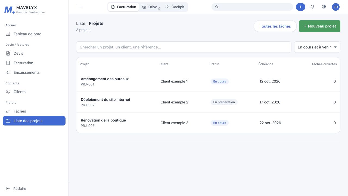Viewport: 348px width, 196px height.
Task: Click the Facturation receipt icon in sidebar
Action: [8, 63]
